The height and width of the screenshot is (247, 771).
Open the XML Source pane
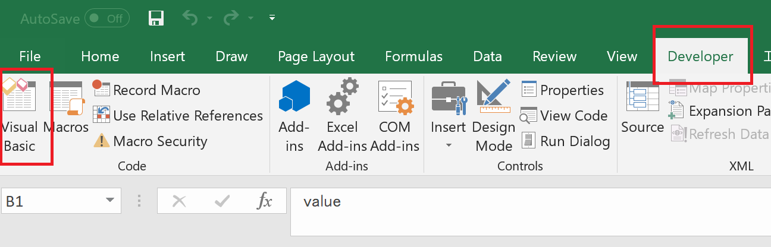click(x=642, y=108)
